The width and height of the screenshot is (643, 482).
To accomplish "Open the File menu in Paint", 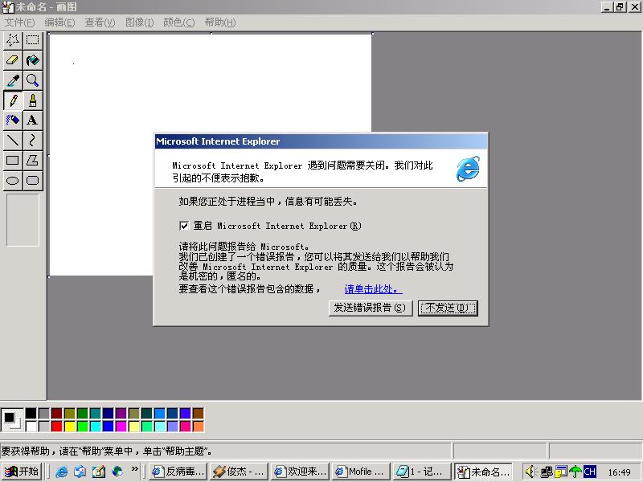I will (19, 22).
